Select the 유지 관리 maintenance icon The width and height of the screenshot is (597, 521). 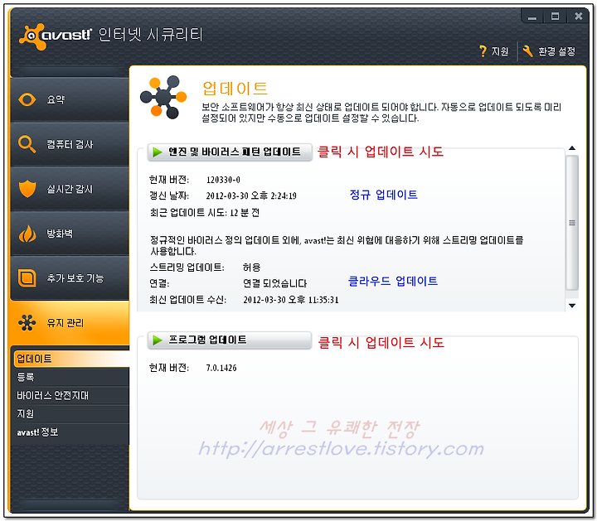pos(27,323)
